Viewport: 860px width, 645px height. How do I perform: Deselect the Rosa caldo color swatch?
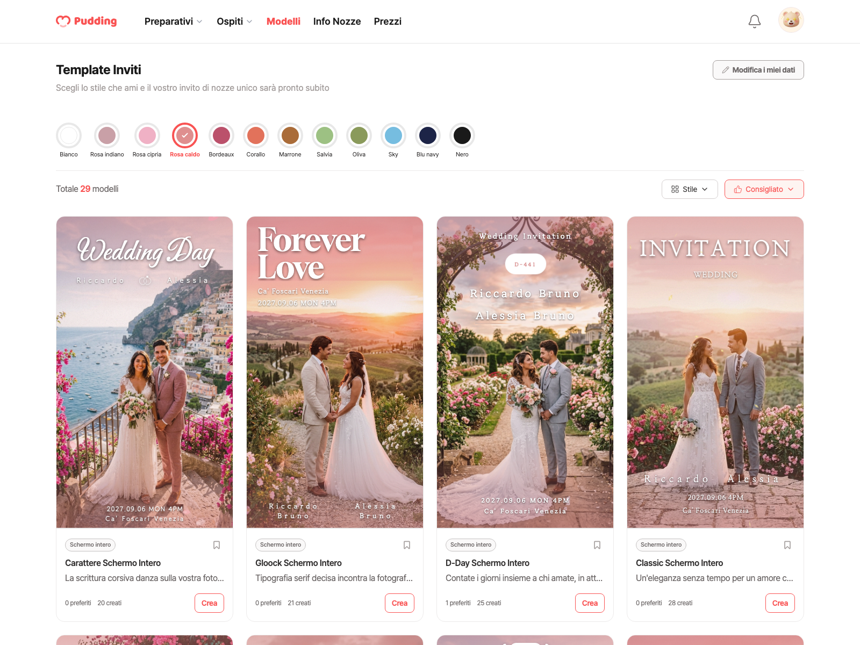(x=185, y=135)
